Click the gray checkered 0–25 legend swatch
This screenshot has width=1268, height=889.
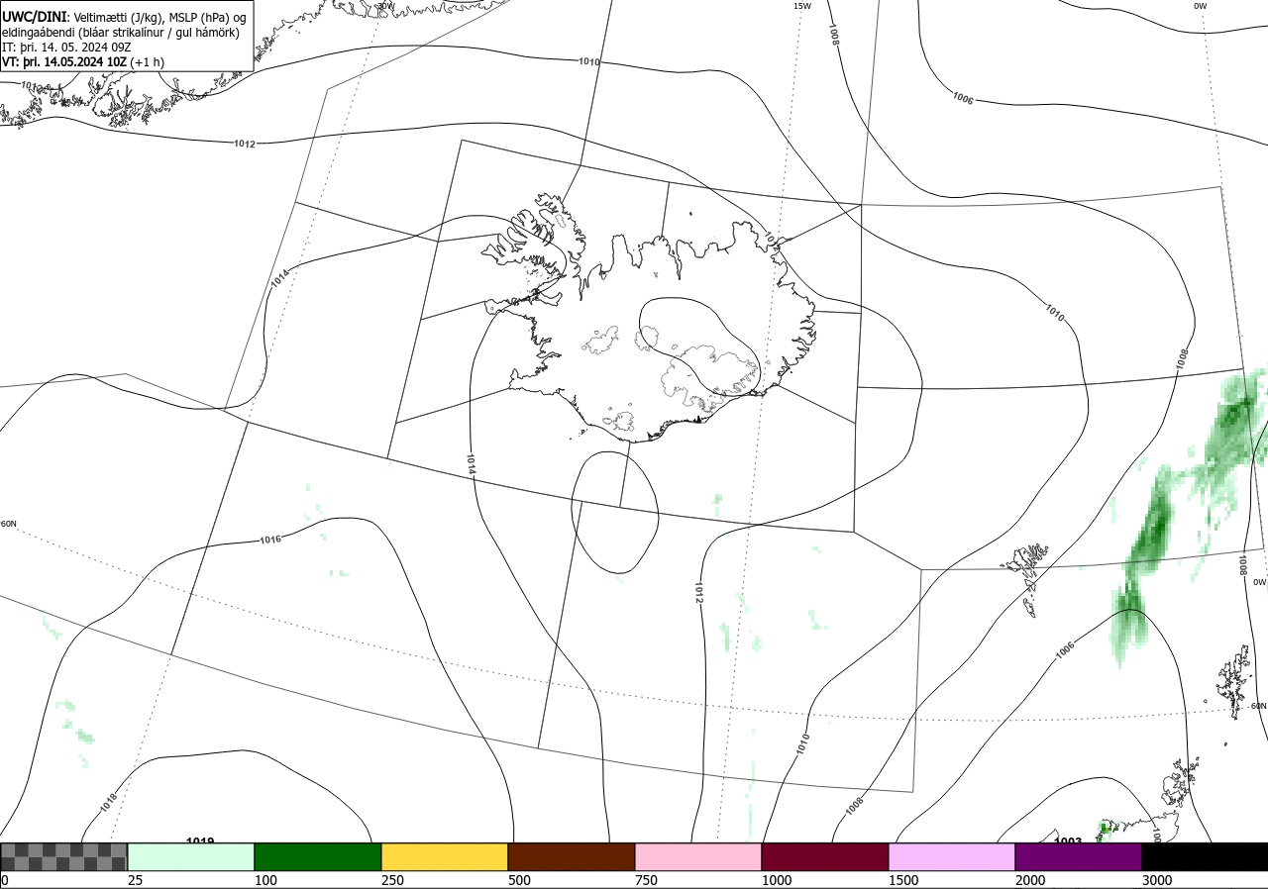point(64,856)
